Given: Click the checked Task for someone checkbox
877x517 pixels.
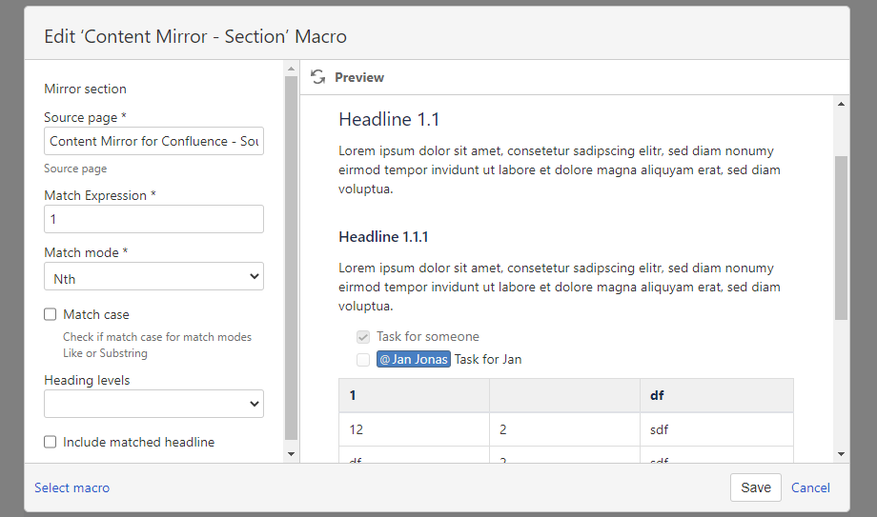Looking at the screenshot, I should (x=363, y=337).
